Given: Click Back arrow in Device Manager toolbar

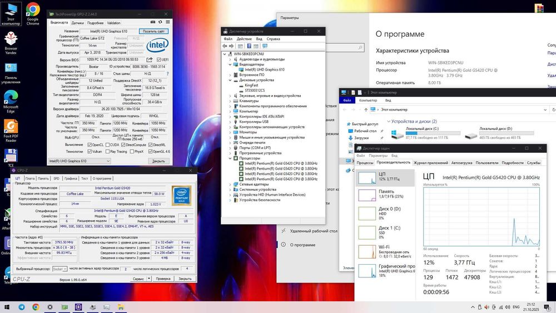Looking at the screenshot, I should (225, 46).
